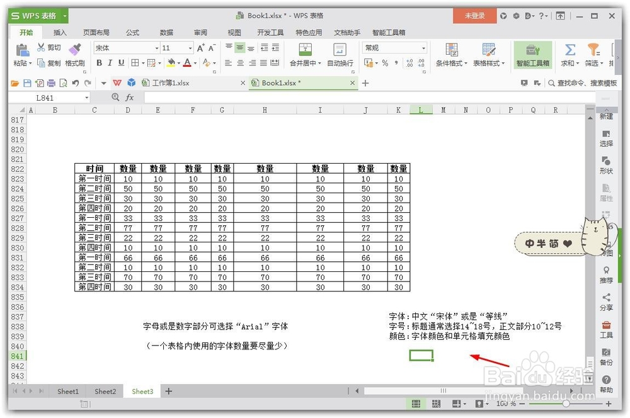Screen dimensions: 630x418
Task: Click the Smart Toolbox (智能工具箱) button
Action: pos(533,55)
